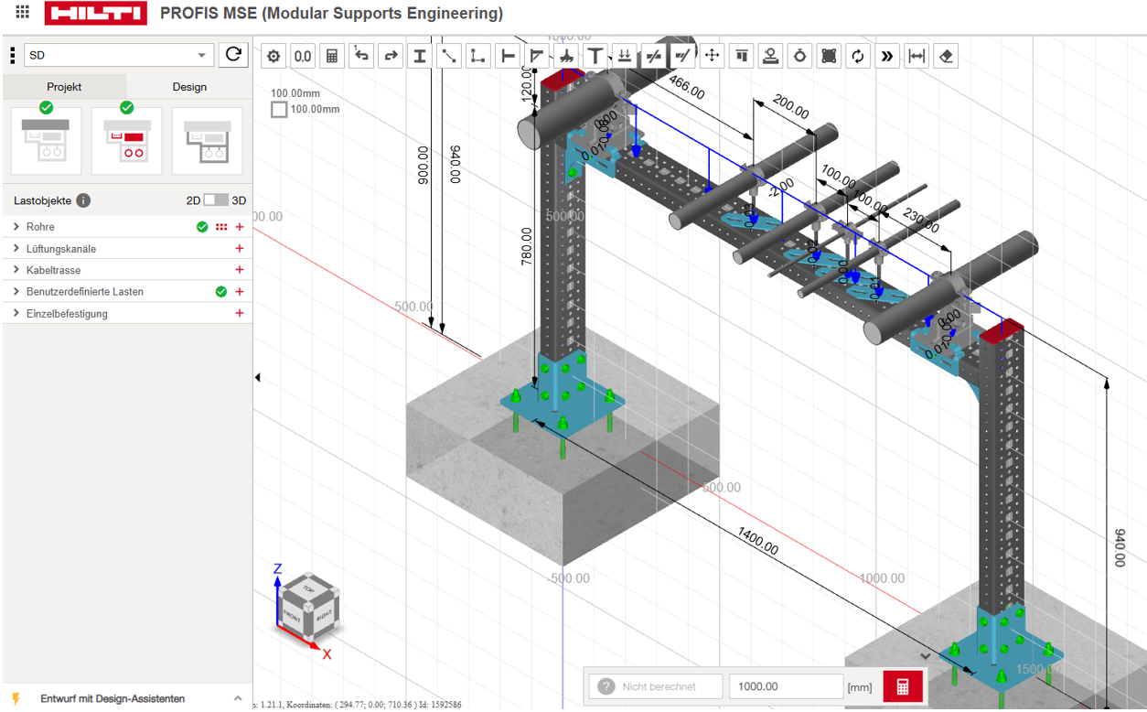The height and width of the screenshot is (712, 1147).
Task: Select the four-arrow move tool
Action: coord(713,56)
